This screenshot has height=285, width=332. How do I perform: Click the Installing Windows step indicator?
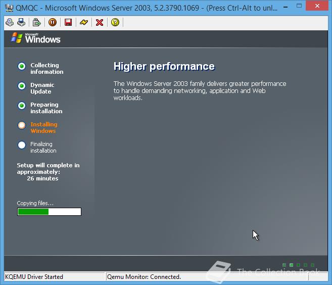22,125
